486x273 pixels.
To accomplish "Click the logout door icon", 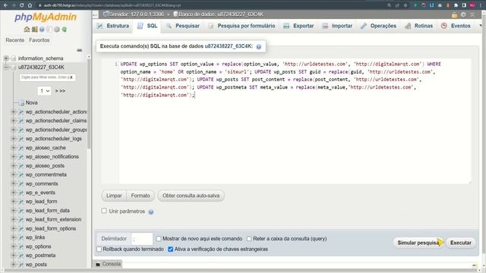I will (34, 30).
